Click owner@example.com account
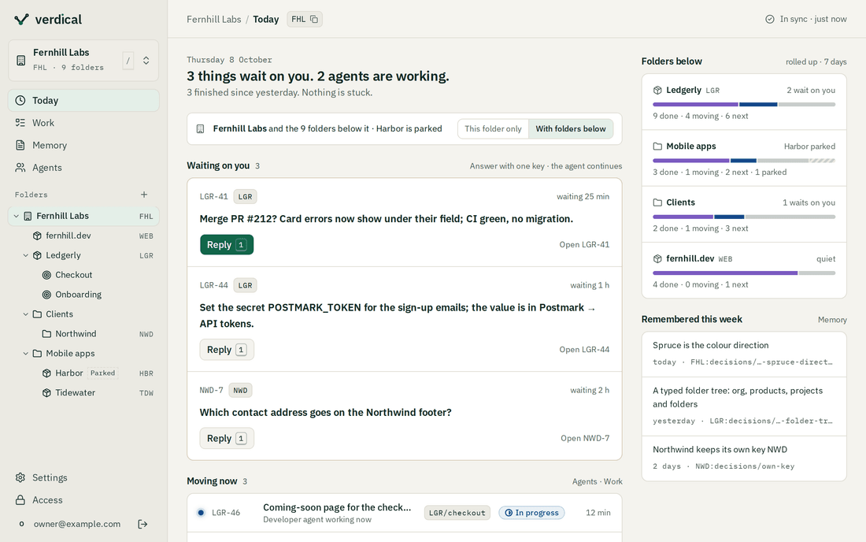Viewport: 866px width, 542px height. pos(77,524)
